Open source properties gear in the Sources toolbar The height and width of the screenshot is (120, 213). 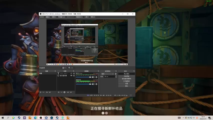tap(64, 92)
